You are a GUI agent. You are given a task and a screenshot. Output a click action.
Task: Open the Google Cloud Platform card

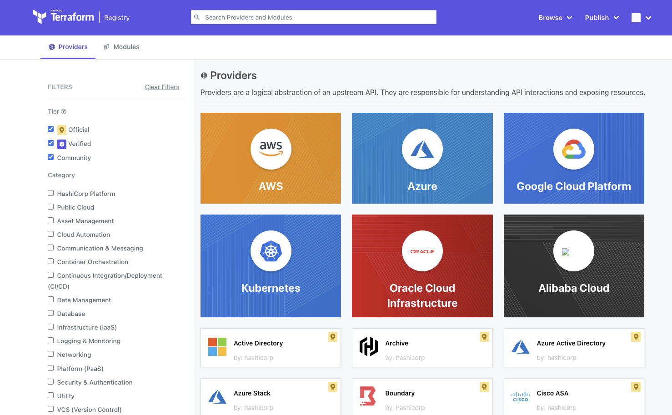[x=574, y=158]
